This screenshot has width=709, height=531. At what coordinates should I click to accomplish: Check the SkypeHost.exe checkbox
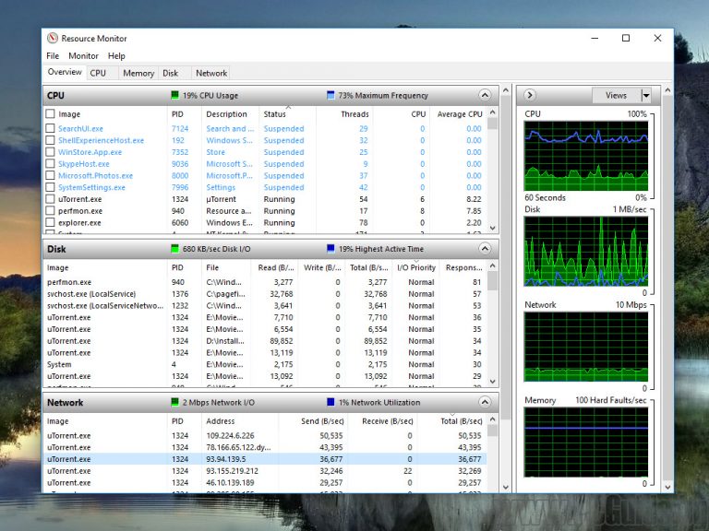coord(50,163)
